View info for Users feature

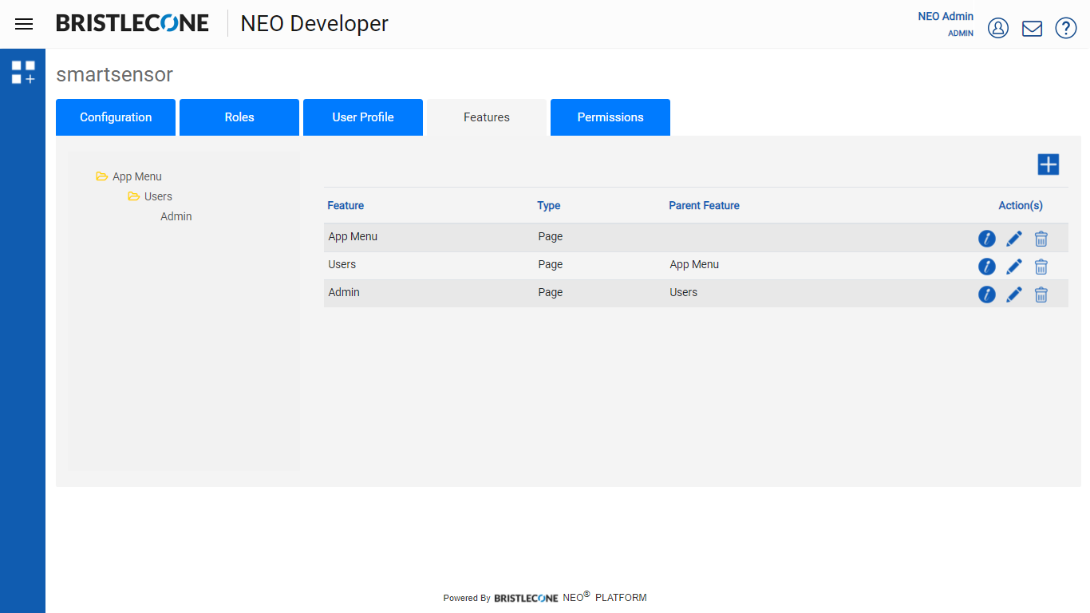coord(987,267)
